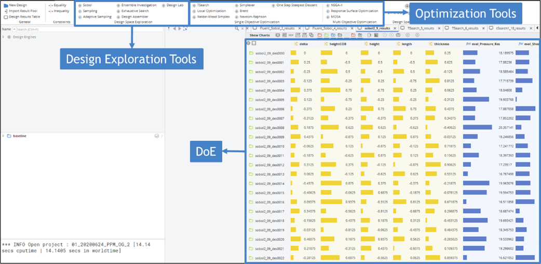Image resolution: width=541 pixels, height=264 pixels.
Task: Open the tSearch1_10_results tab
Action: click(x=510, y=28)
